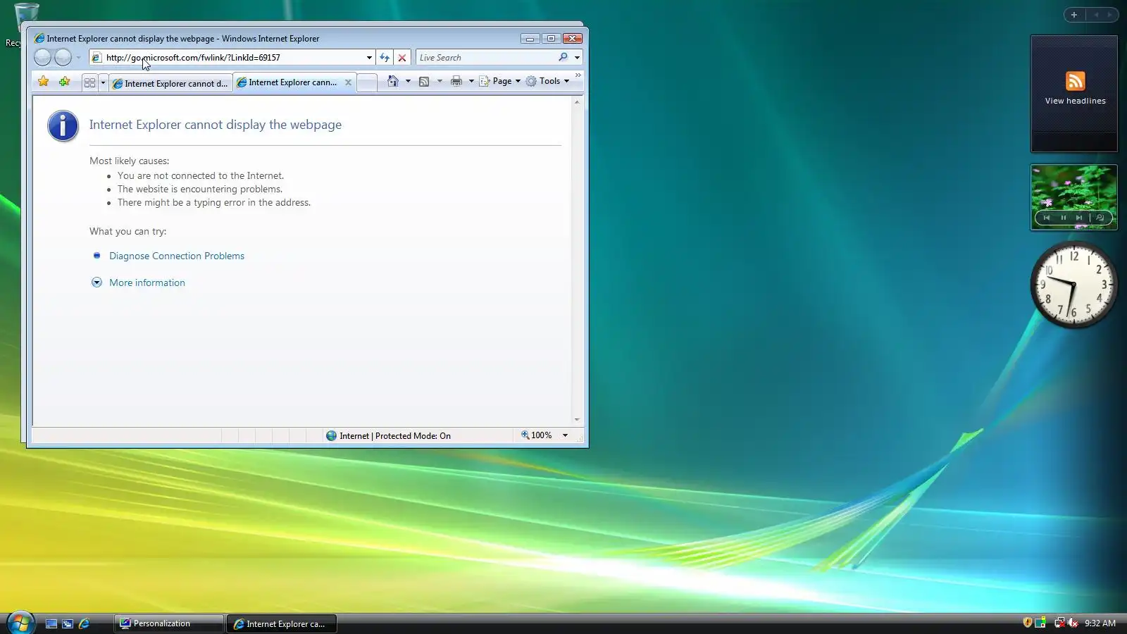1127x634 pixels.
Task: Open the Tools menu
Action: 547,81
